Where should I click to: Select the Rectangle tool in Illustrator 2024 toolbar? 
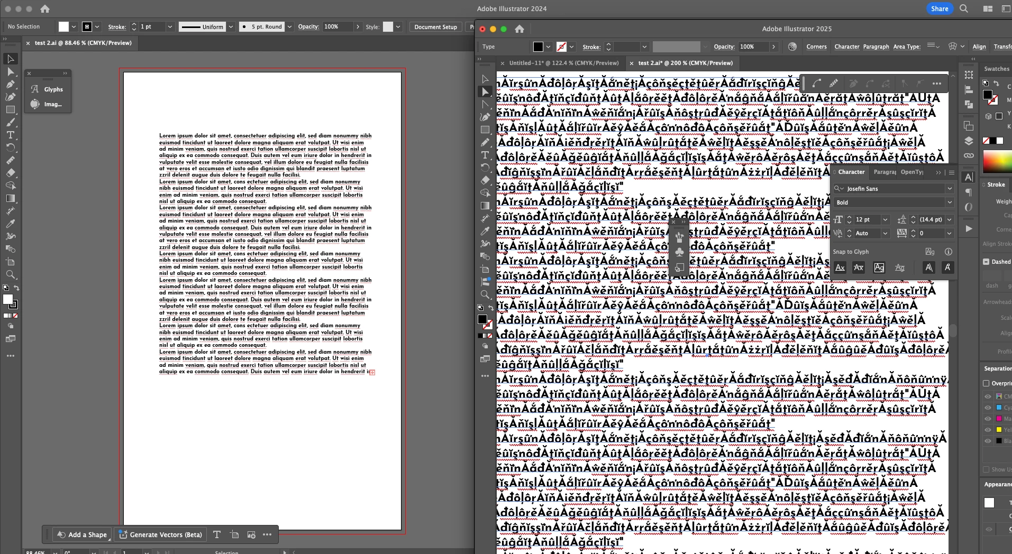tap(10, 109)
